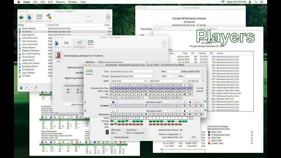Sort list by Player column header
Screen dimensions: 281x158
pos(33,25)
